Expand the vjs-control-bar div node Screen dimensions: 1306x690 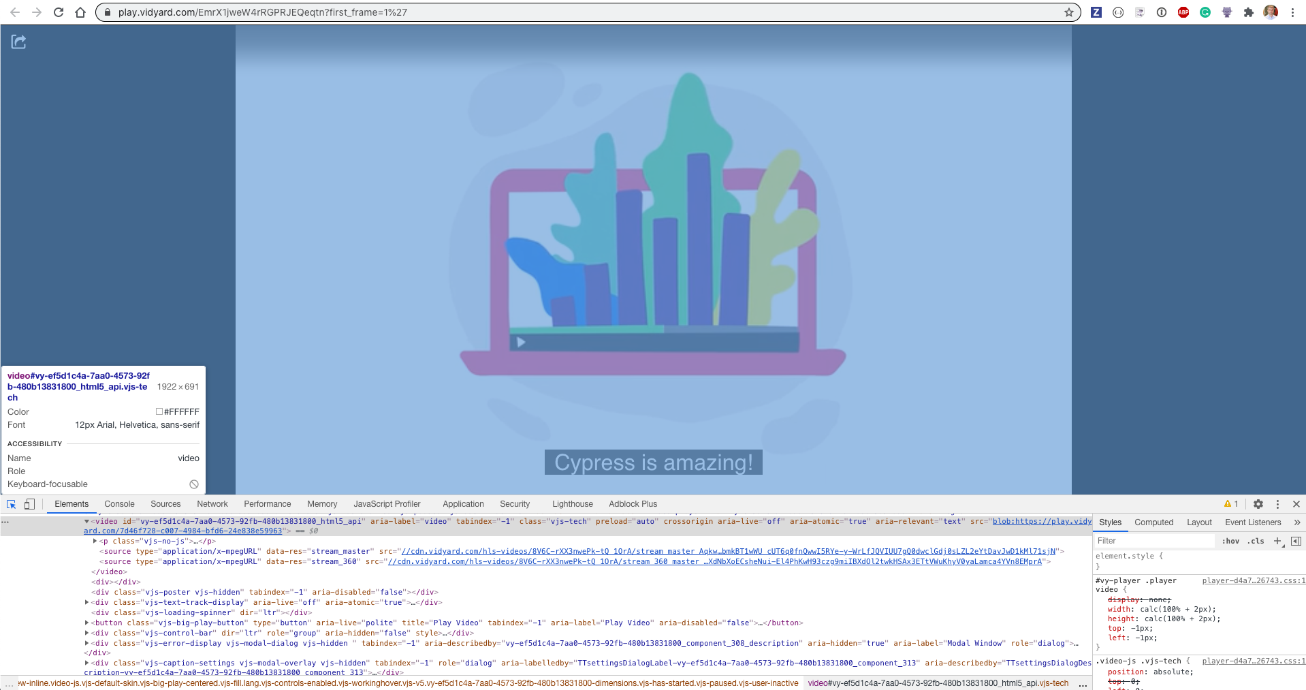pos(86,633)
